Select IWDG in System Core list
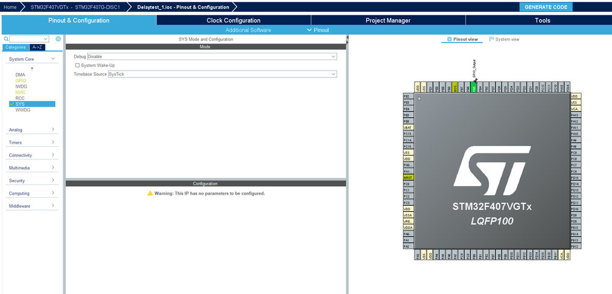 [21, 87]
